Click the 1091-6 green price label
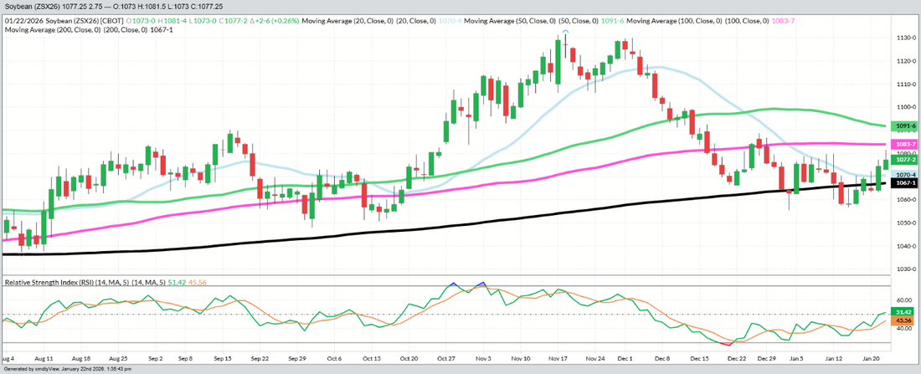 906,126
